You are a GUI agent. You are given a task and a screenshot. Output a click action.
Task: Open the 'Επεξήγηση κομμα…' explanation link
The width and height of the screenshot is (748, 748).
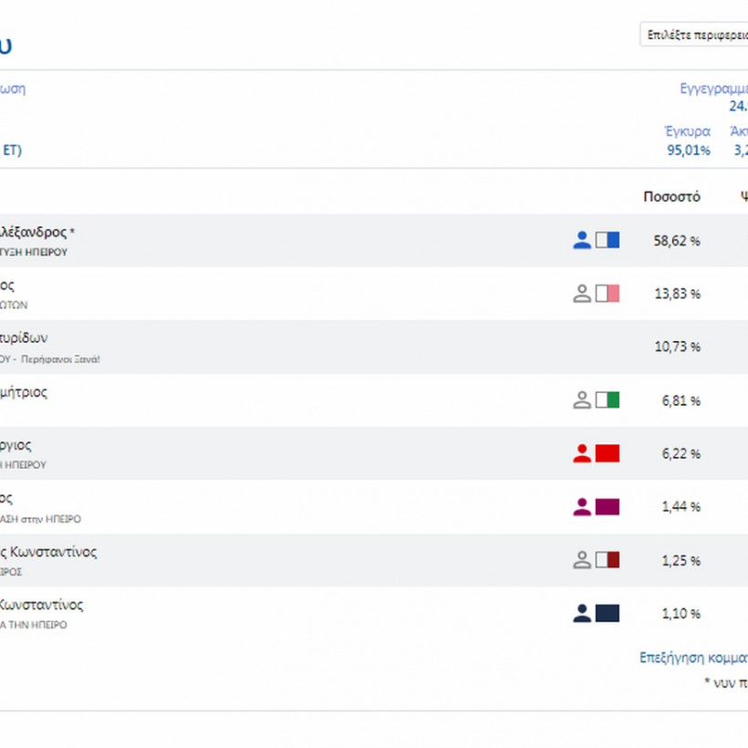[x=693, y=657]
